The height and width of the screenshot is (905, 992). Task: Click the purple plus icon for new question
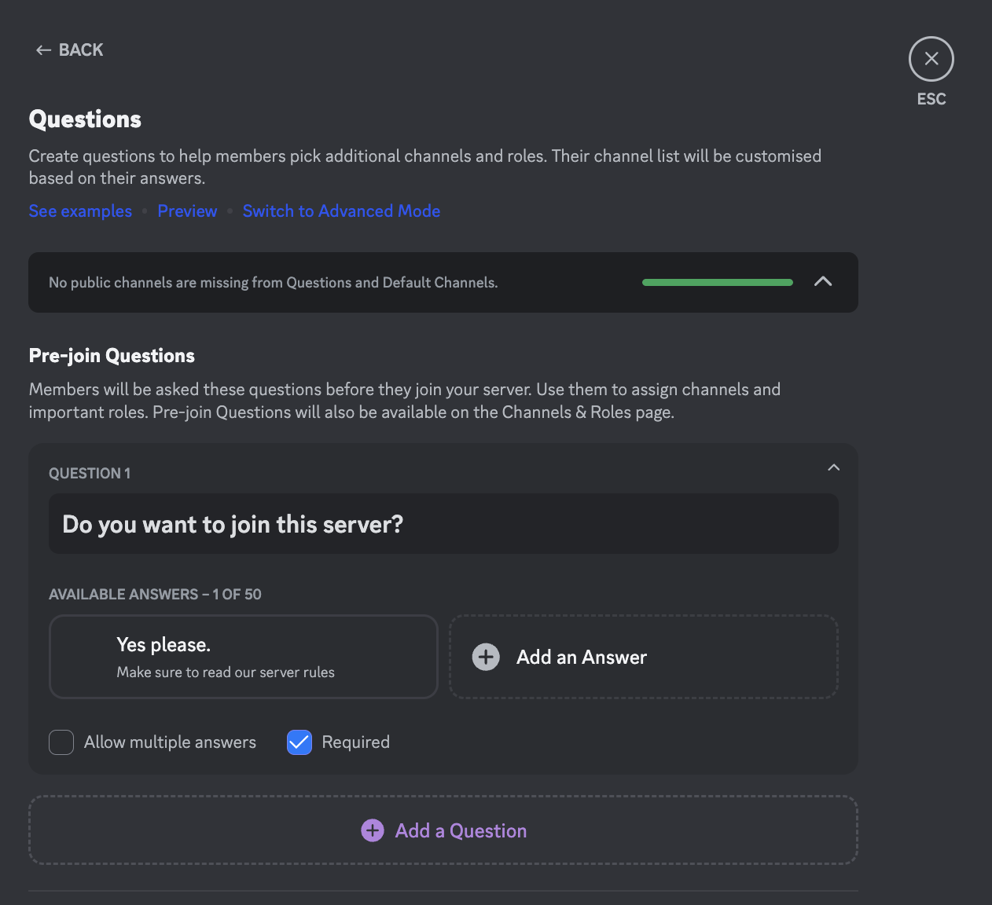373,830
